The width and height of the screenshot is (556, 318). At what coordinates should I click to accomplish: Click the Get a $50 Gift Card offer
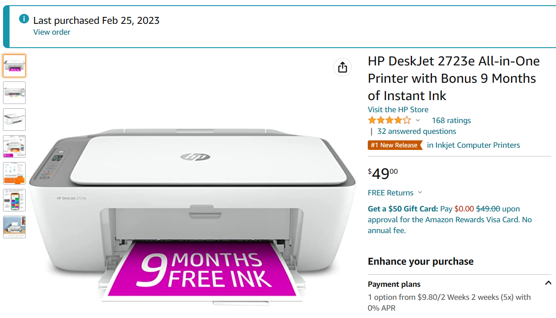[x=403, y=209]
